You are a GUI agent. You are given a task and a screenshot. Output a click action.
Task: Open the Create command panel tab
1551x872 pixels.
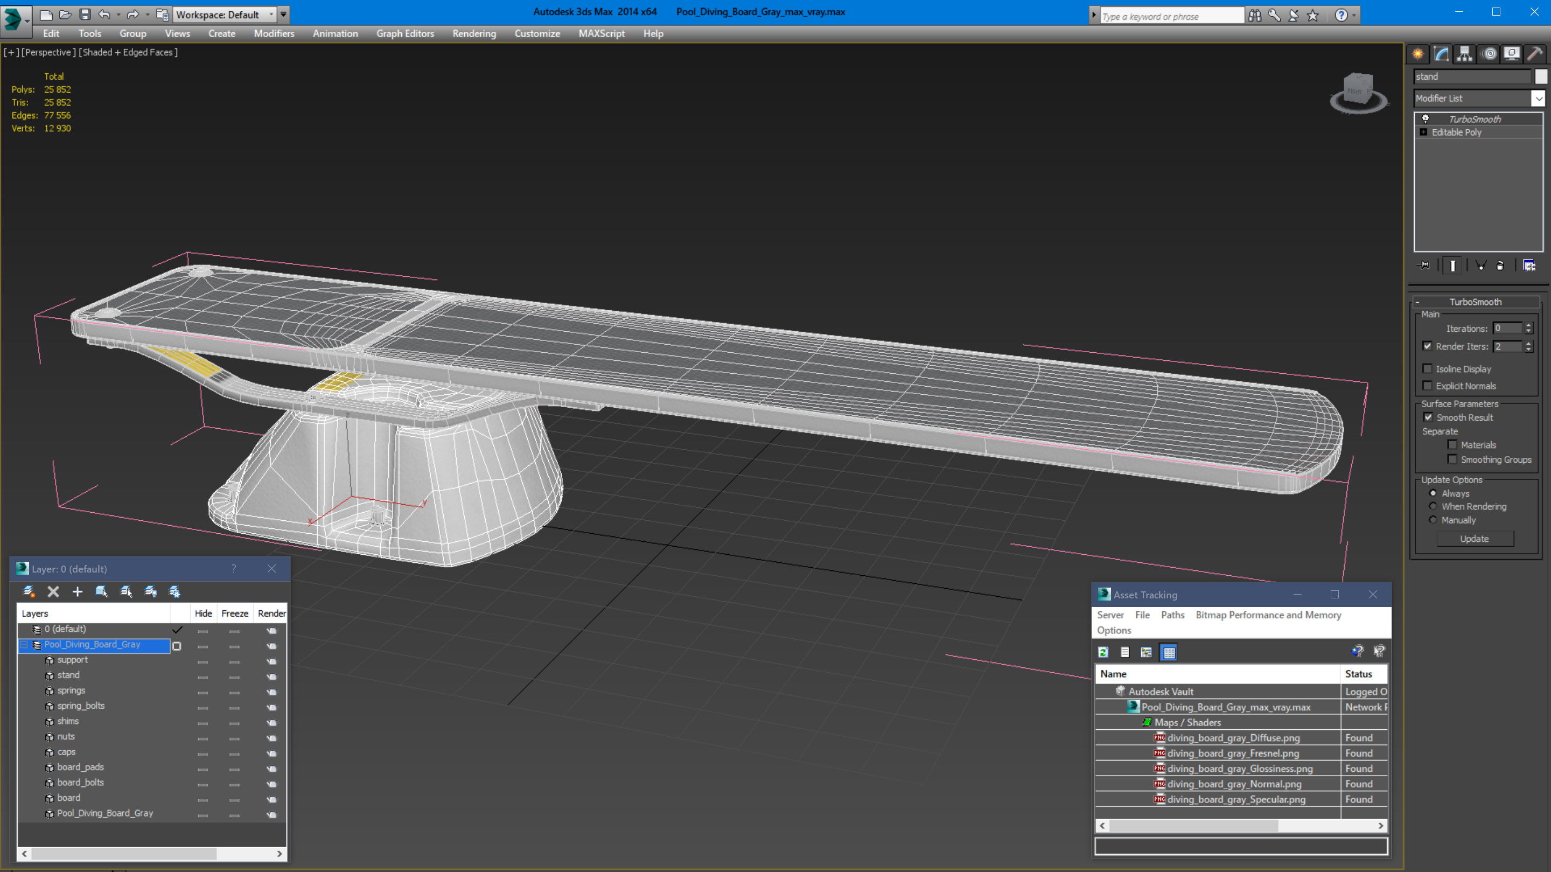tap(1418, 54)
